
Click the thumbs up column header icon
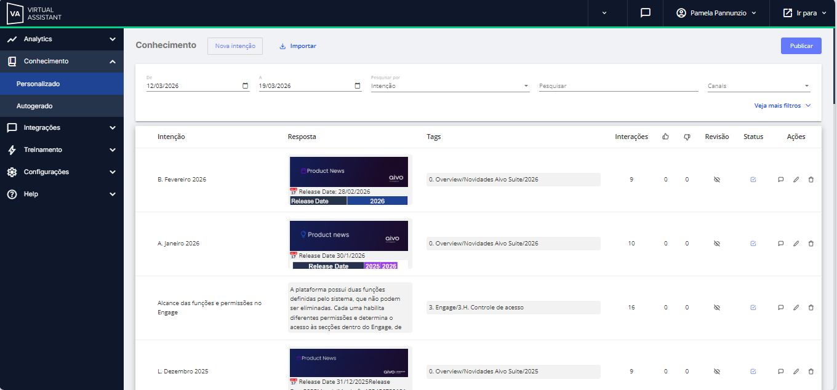(665, 137)
